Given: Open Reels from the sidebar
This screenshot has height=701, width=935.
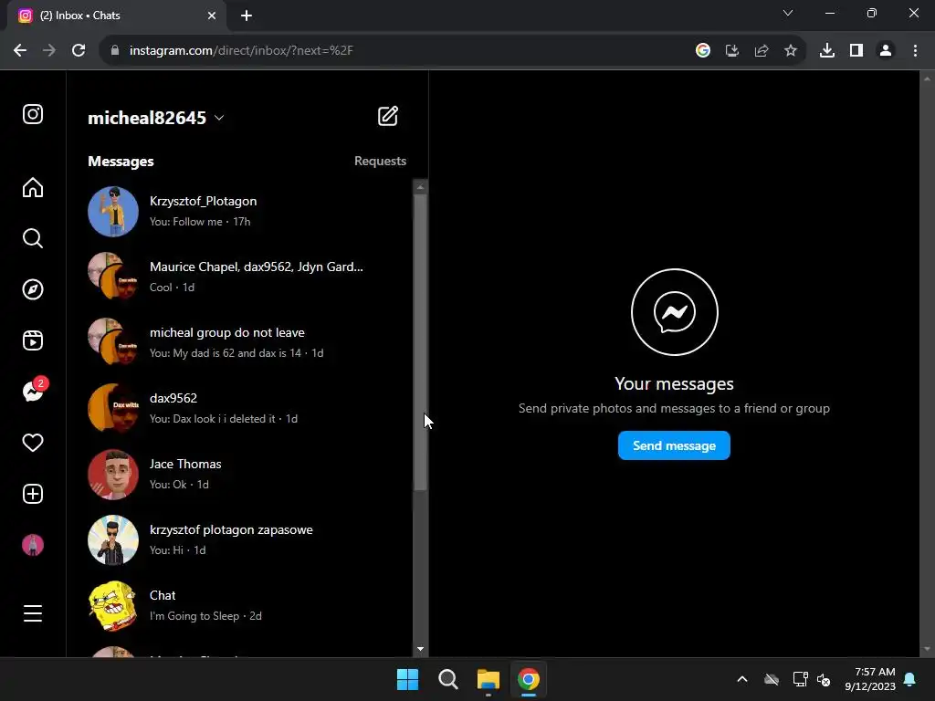Looking at the screenshot, I should click(x=33, y=340).
